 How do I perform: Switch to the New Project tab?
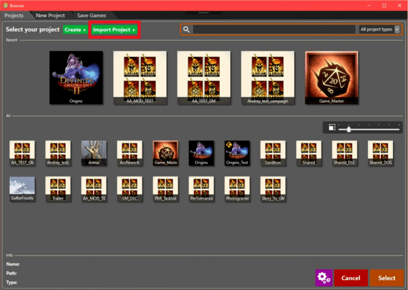point(50,16)
